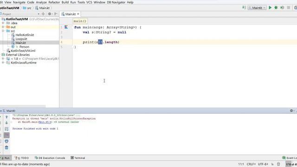Select the KotlinTestJVM project root
The width and height of the screenshot is (297, 167).
click(17, 19)
